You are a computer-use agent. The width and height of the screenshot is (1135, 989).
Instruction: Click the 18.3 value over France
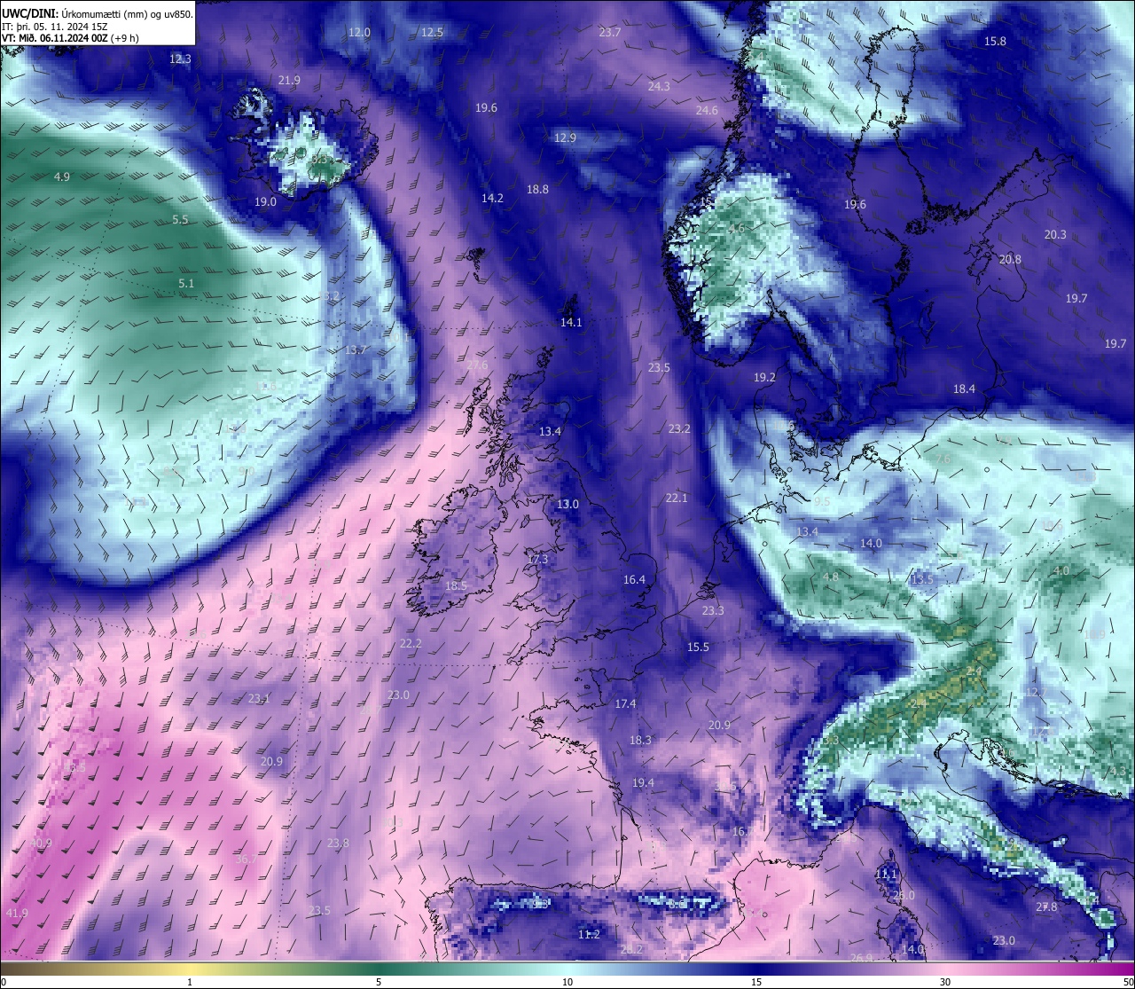pos(640,740)
